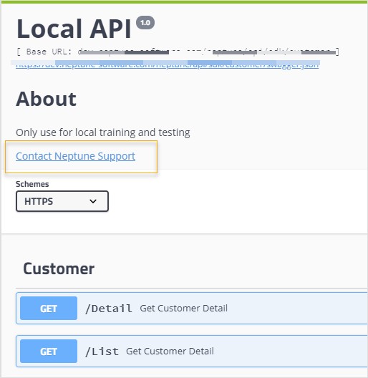Click the 1.0 version badge
Screen dimensions: 368x378
(145, 23)
